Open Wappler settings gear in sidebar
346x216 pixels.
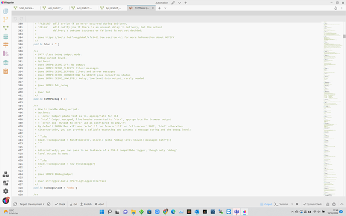tap(6, 191)
